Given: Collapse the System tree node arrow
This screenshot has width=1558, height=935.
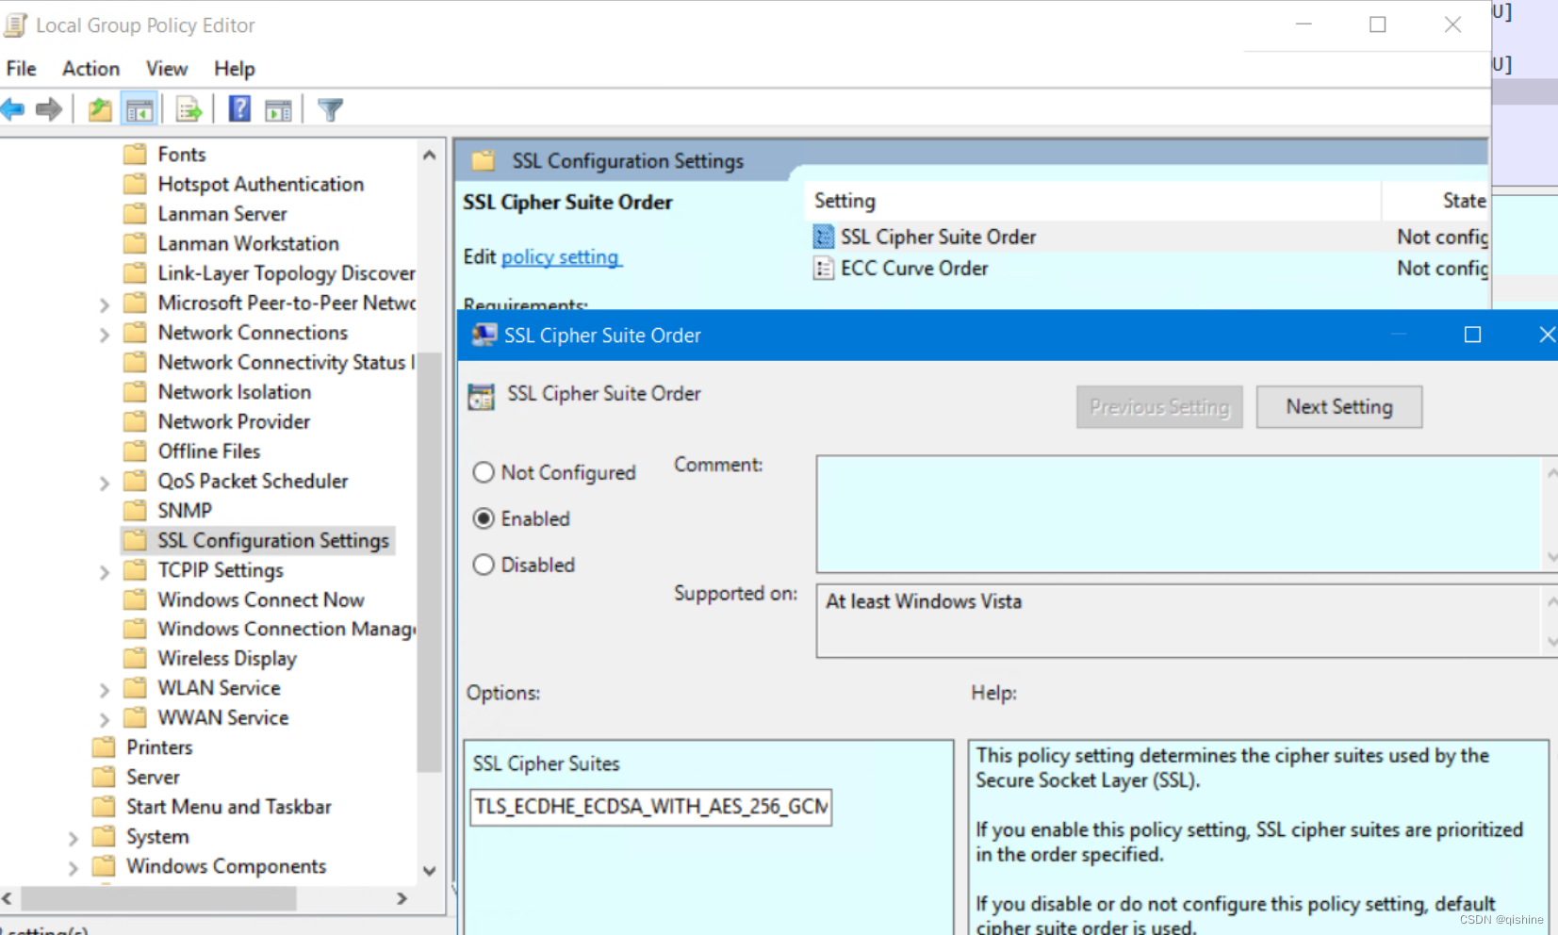Looking at the screenshot, I should pyautogui.click(x=74, y=836).
